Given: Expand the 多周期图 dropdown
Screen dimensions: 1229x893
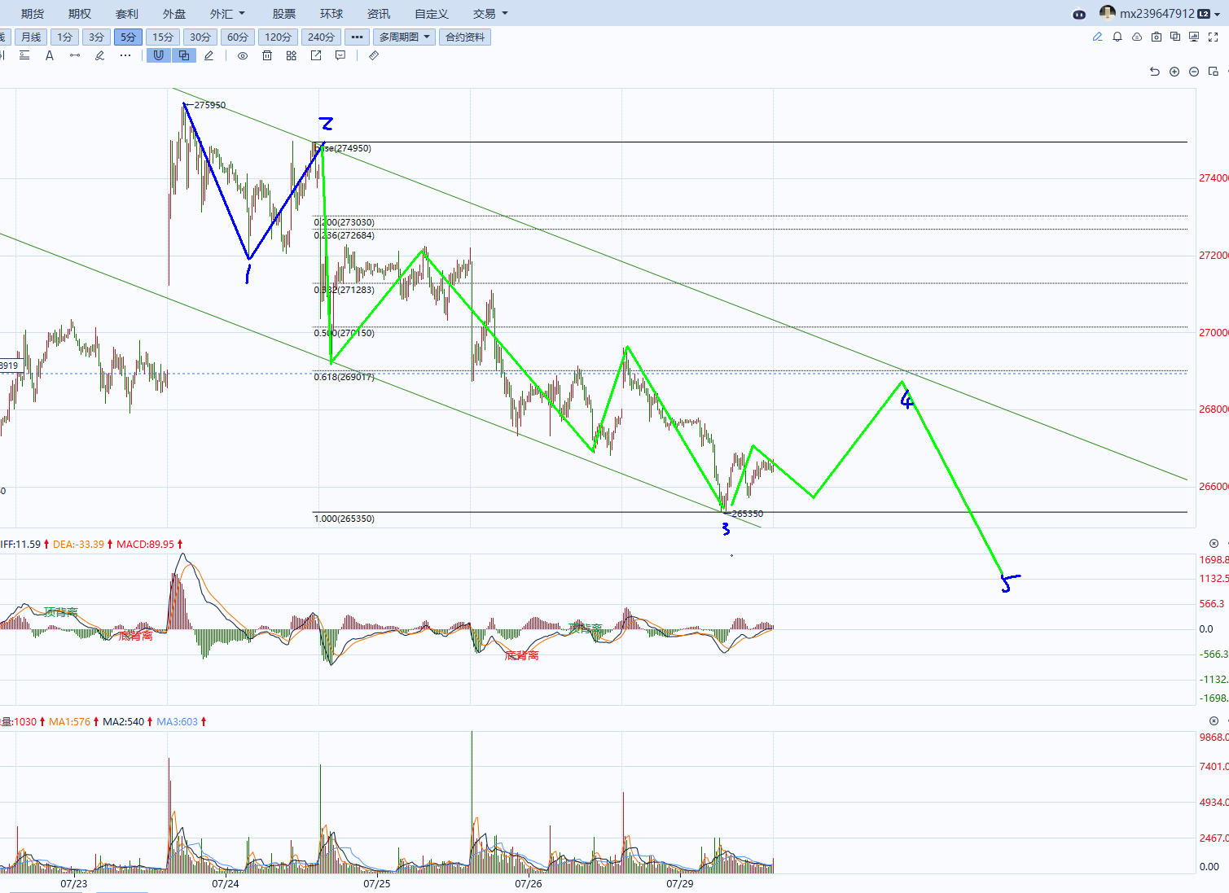Looking at the screenshot, I should point(404,37).
